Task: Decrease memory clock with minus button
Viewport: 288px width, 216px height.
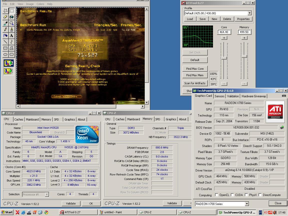Action: (x=244, y=84)
